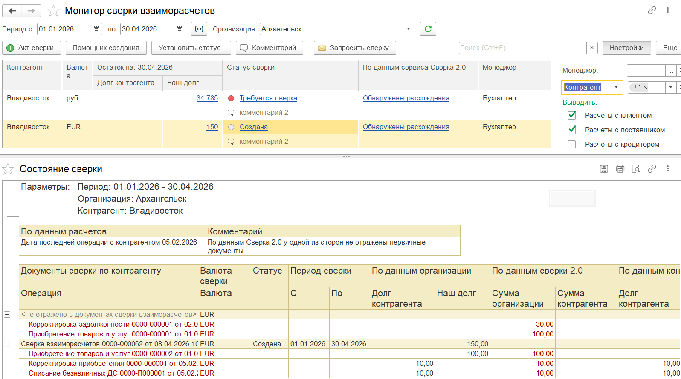Focus the Поиск search field

(523, 48)
